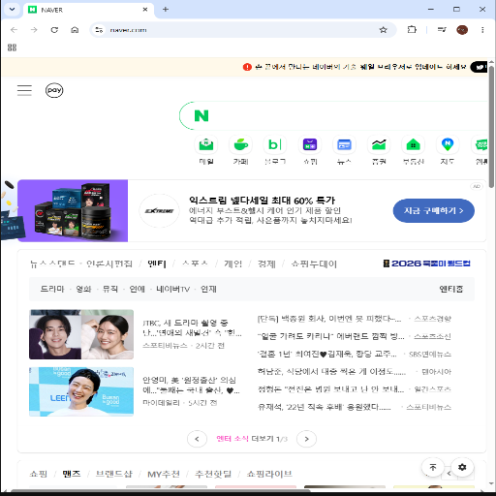496x496 pixels.
Task: Open the Naver Blog (블로그) icon
Action: [x=275, y=144]
